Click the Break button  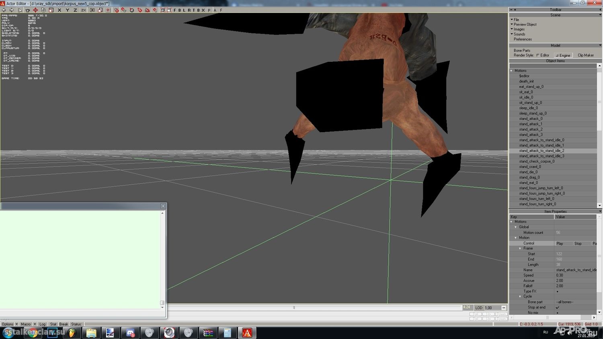point(64,324)
